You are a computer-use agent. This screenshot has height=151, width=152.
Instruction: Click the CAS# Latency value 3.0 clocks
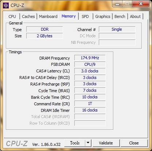90,71
